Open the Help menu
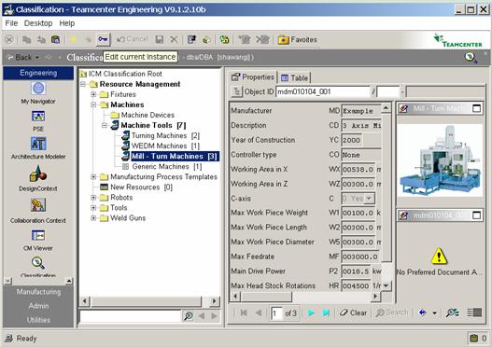This screenshot has width=492, height=347. pos(67,23)
